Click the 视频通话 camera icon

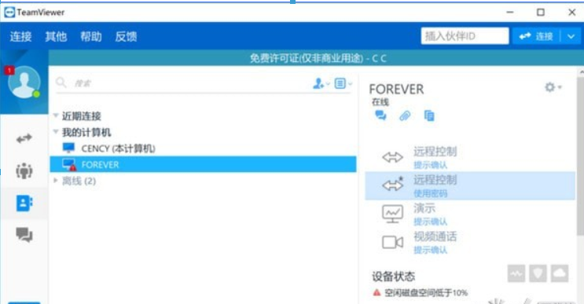392,242
